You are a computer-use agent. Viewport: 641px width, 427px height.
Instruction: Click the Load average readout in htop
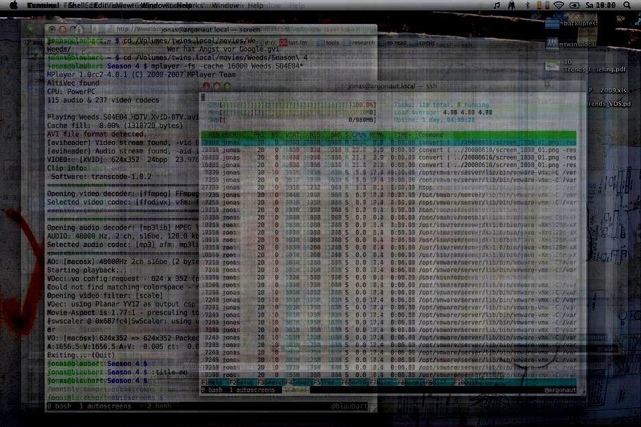443,112
